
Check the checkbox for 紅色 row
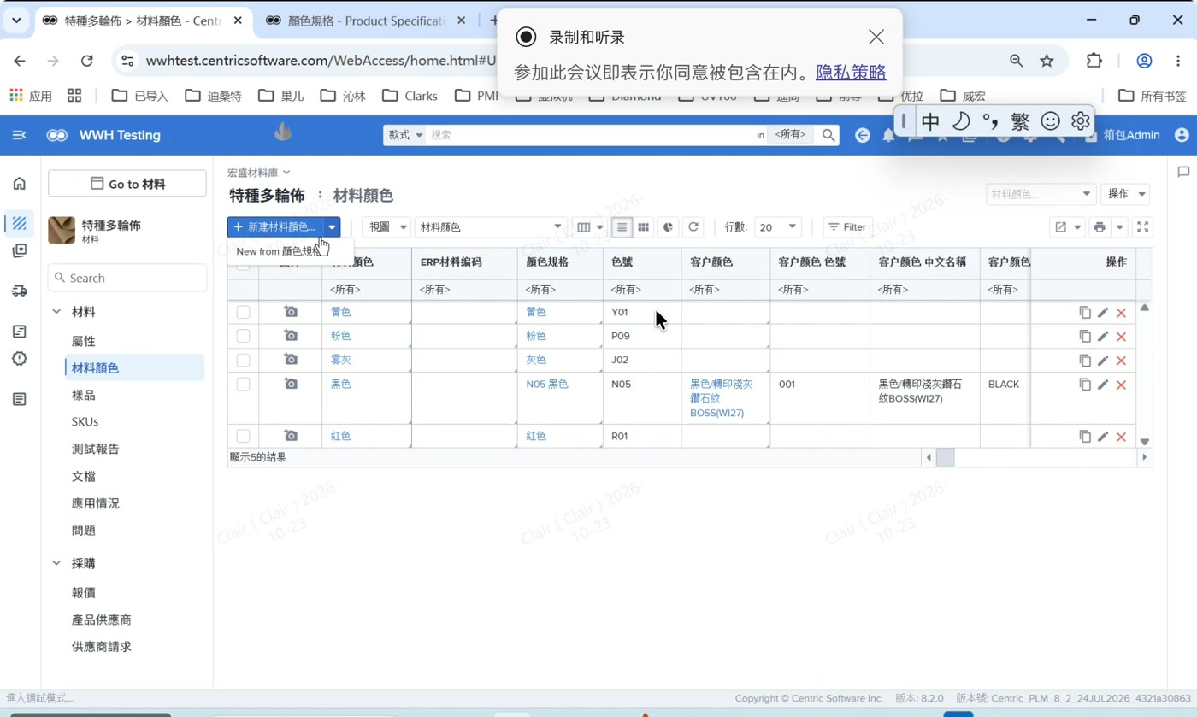pyautogui.click(x=243, y=437)
